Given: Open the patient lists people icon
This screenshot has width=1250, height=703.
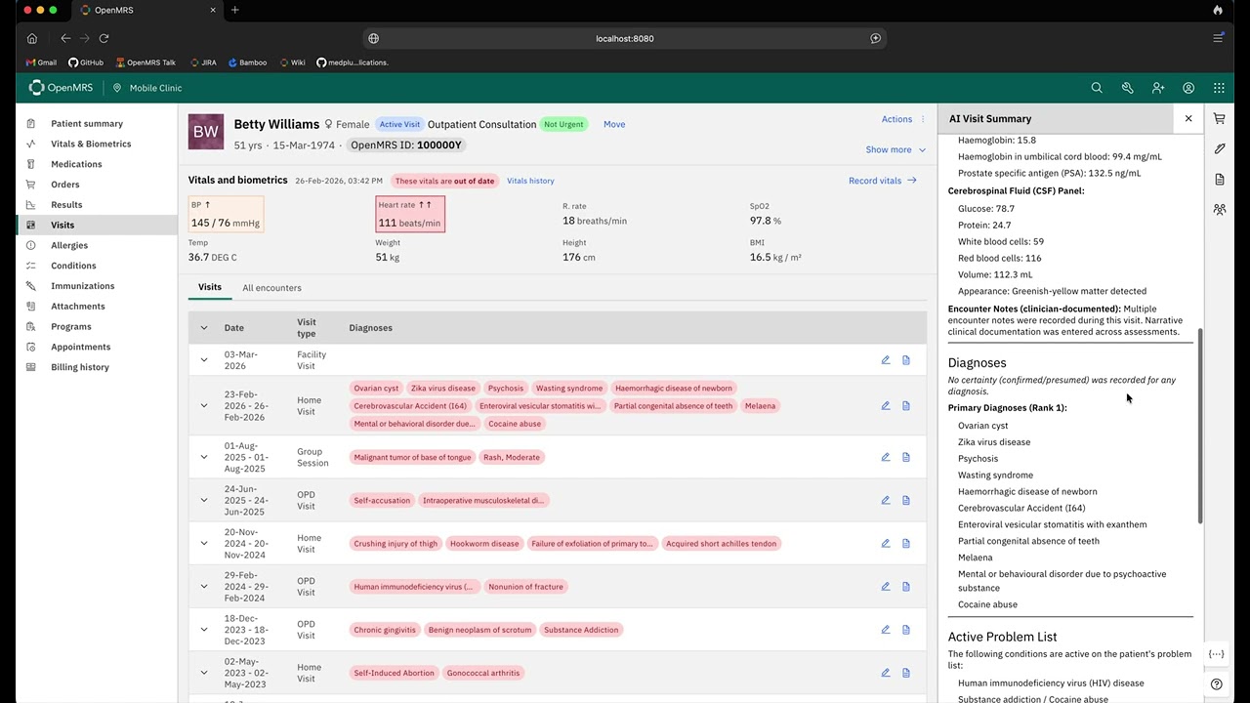Looking at the screenshot, I should tap(1220, 210).
